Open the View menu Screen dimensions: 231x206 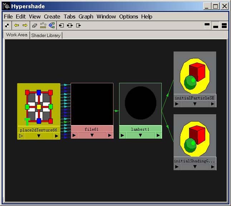point(35,17)
